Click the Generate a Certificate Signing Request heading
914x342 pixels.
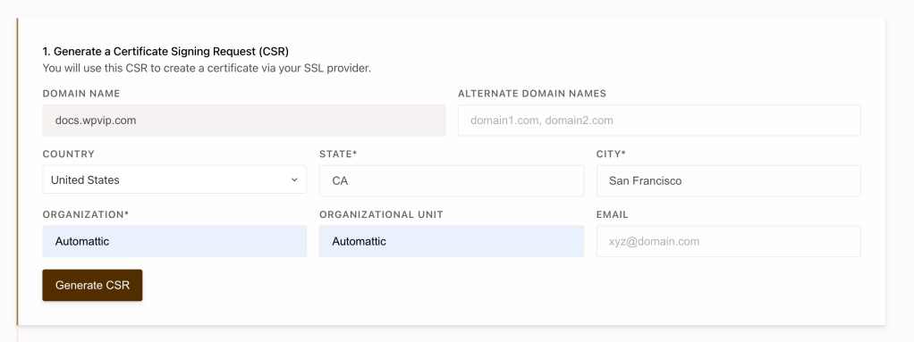[165, 52]
